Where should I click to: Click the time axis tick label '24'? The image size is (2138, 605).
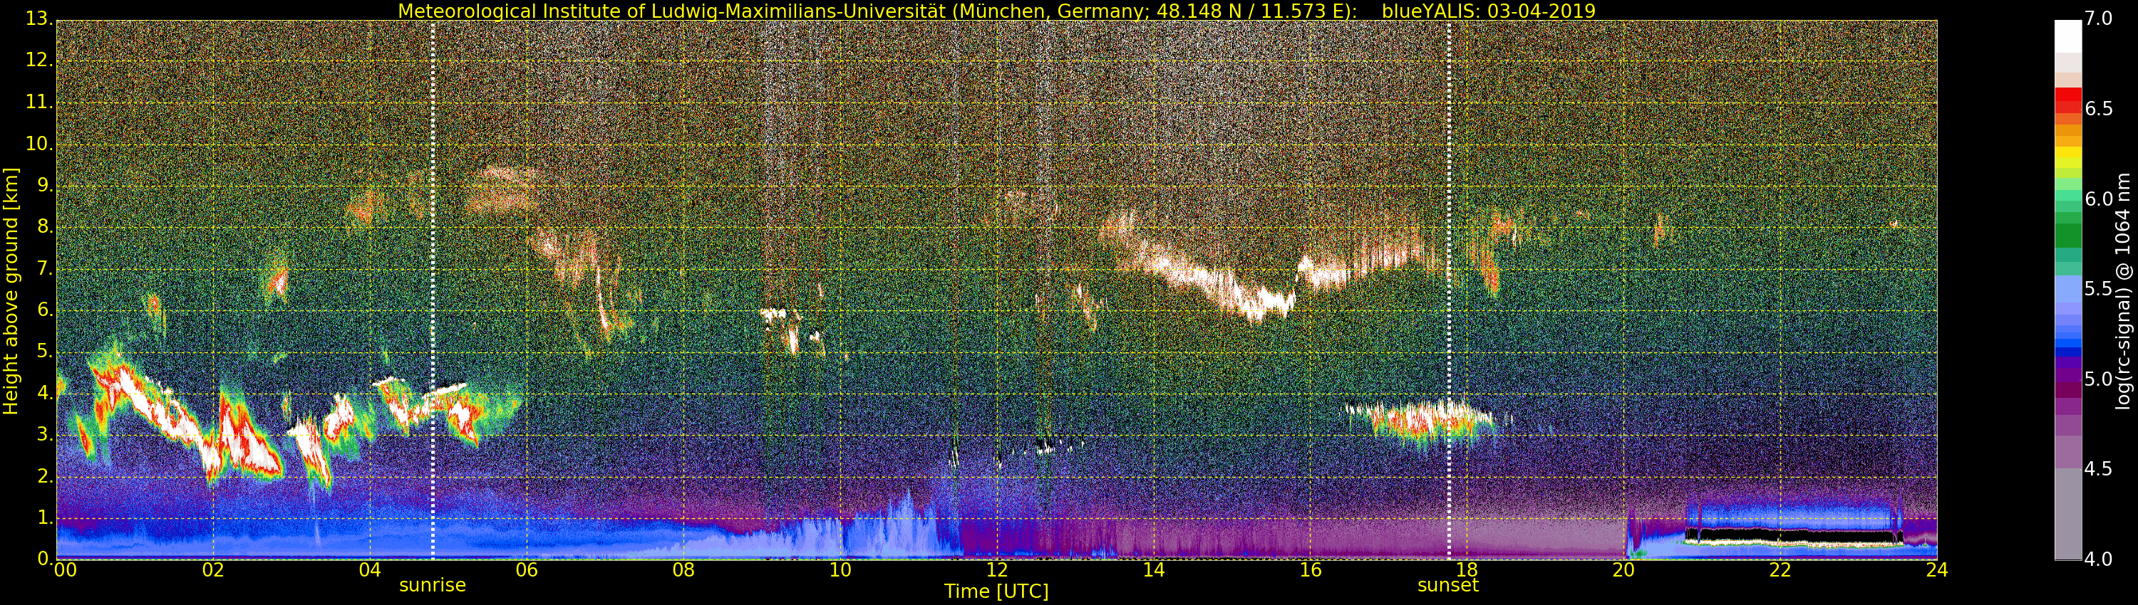point(1937,569)
